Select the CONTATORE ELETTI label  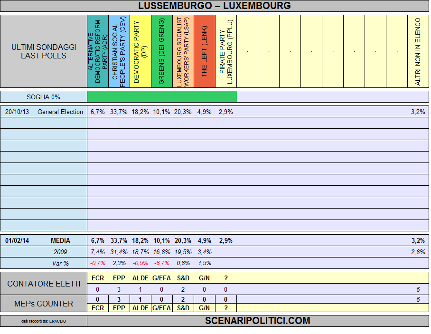pyautogui.click(x=44, y=284)
